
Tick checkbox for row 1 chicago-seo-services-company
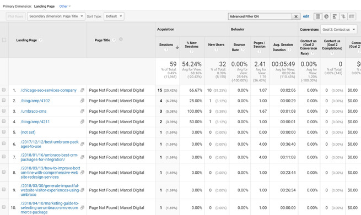(x=4, y=90)
